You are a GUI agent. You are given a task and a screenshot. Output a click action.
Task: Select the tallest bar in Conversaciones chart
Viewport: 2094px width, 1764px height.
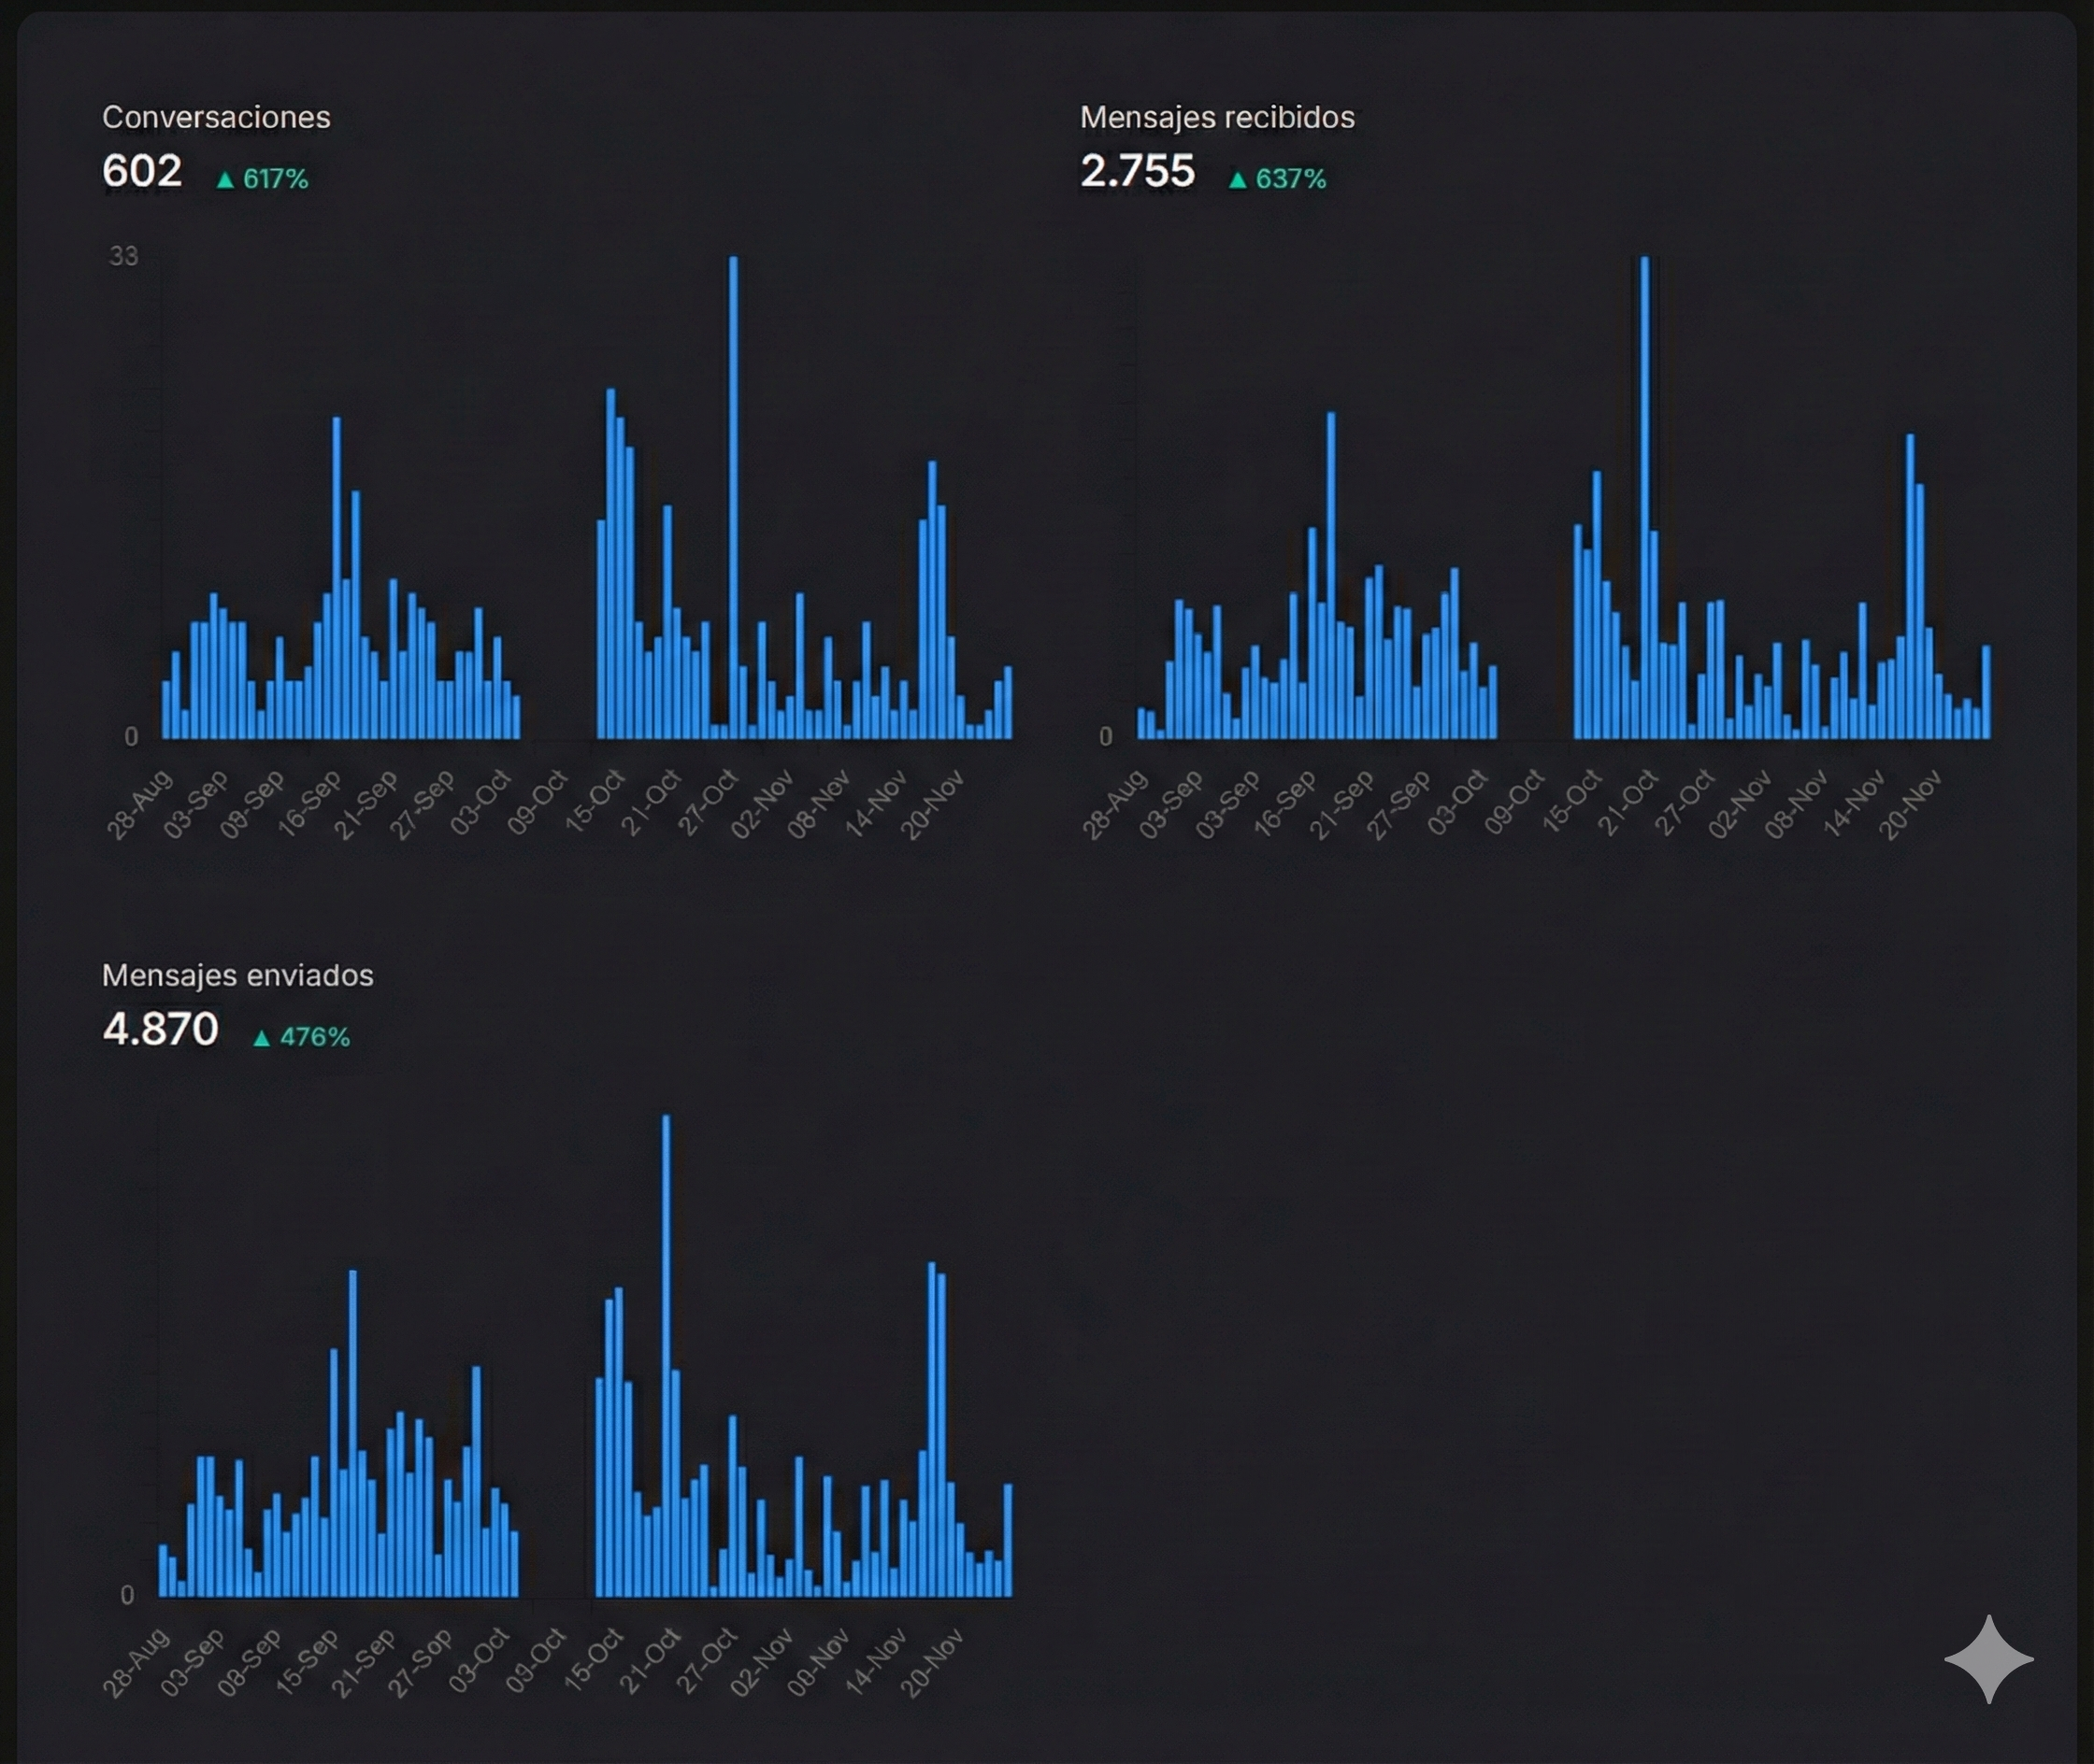coord(733,500)
